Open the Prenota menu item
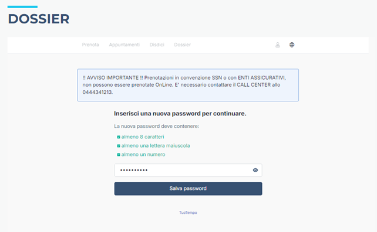Screen dimensions: 377x232 [x=90, y=45]
